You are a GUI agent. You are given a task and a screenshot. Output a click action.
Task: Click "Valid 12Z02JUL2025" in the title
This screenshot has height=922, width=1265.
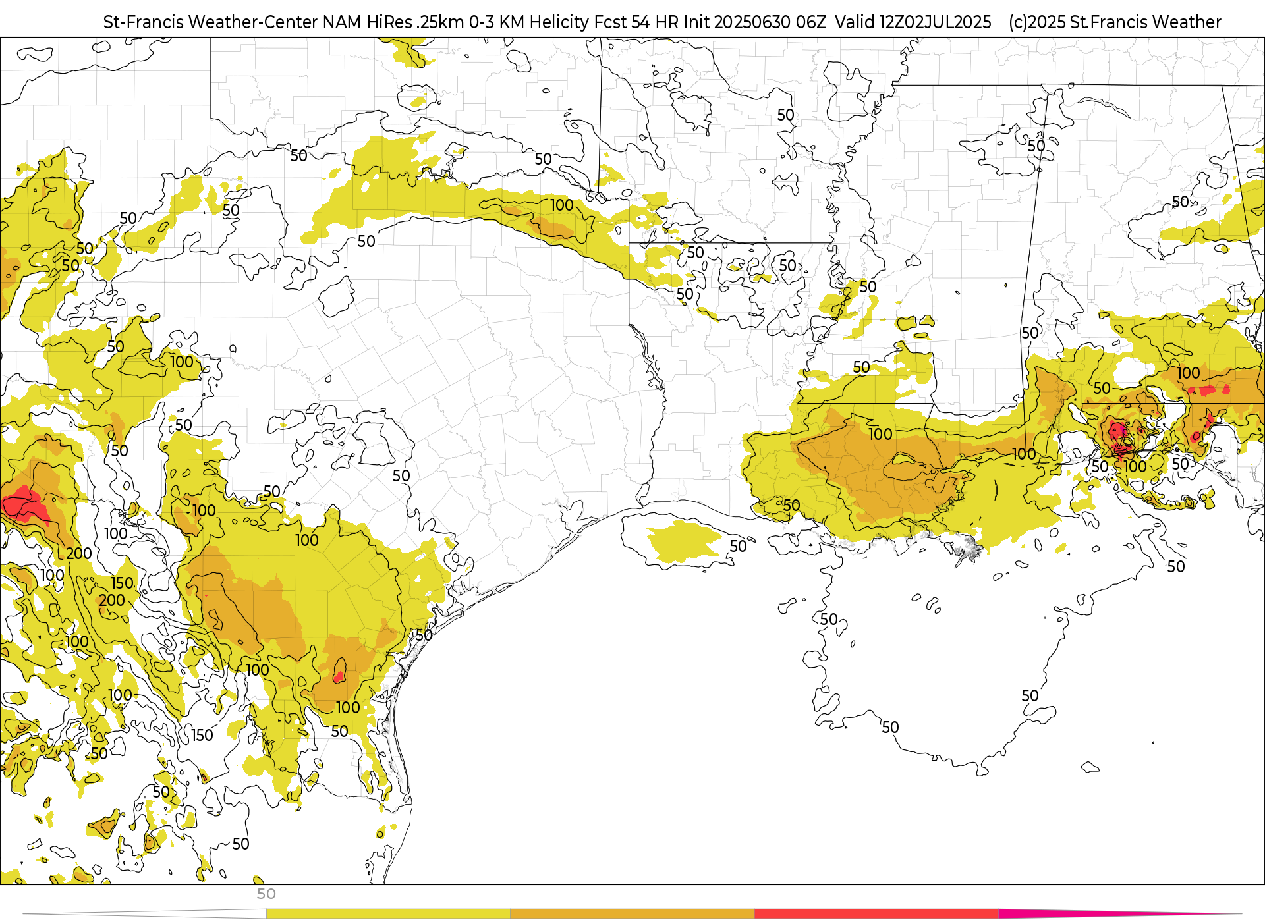(913, 22)
